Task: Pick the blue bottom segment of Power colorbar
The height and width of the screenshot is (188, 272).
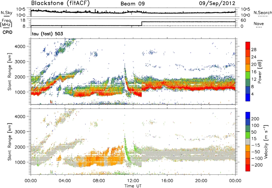Action: [x=248, y=98]
